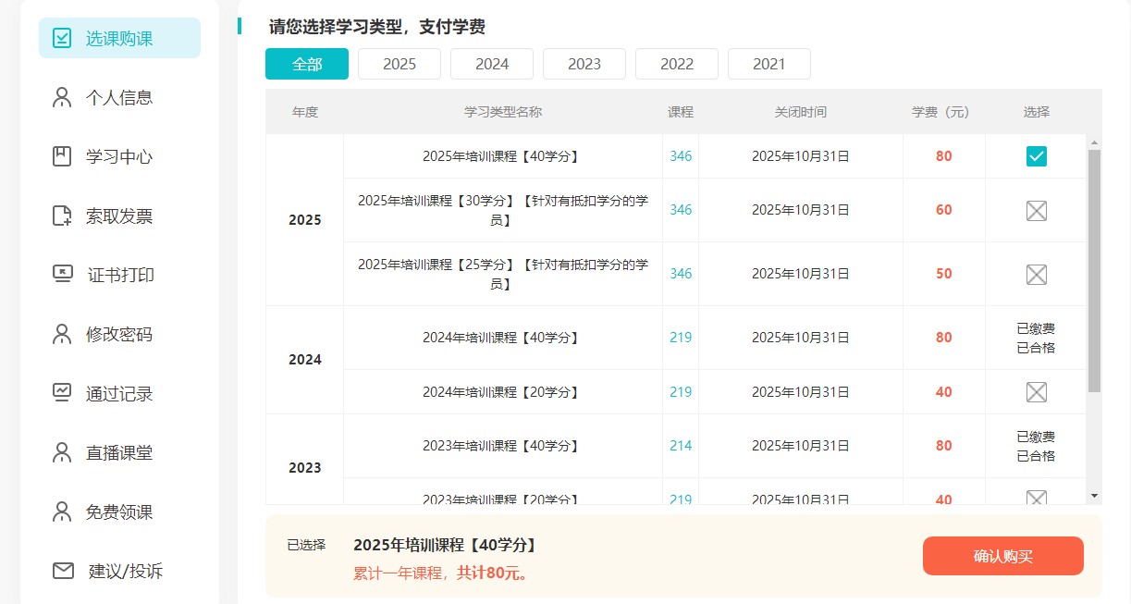This screenshot has height=604, width=1131.
Task: Select the 全部 filter tab
Action: (306, 63)
